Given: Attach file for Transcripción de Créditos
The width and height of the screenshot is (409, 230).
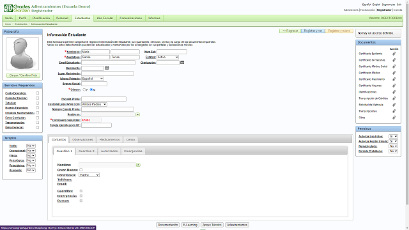Looking at the screenshot, I should (x=394, y=98).
